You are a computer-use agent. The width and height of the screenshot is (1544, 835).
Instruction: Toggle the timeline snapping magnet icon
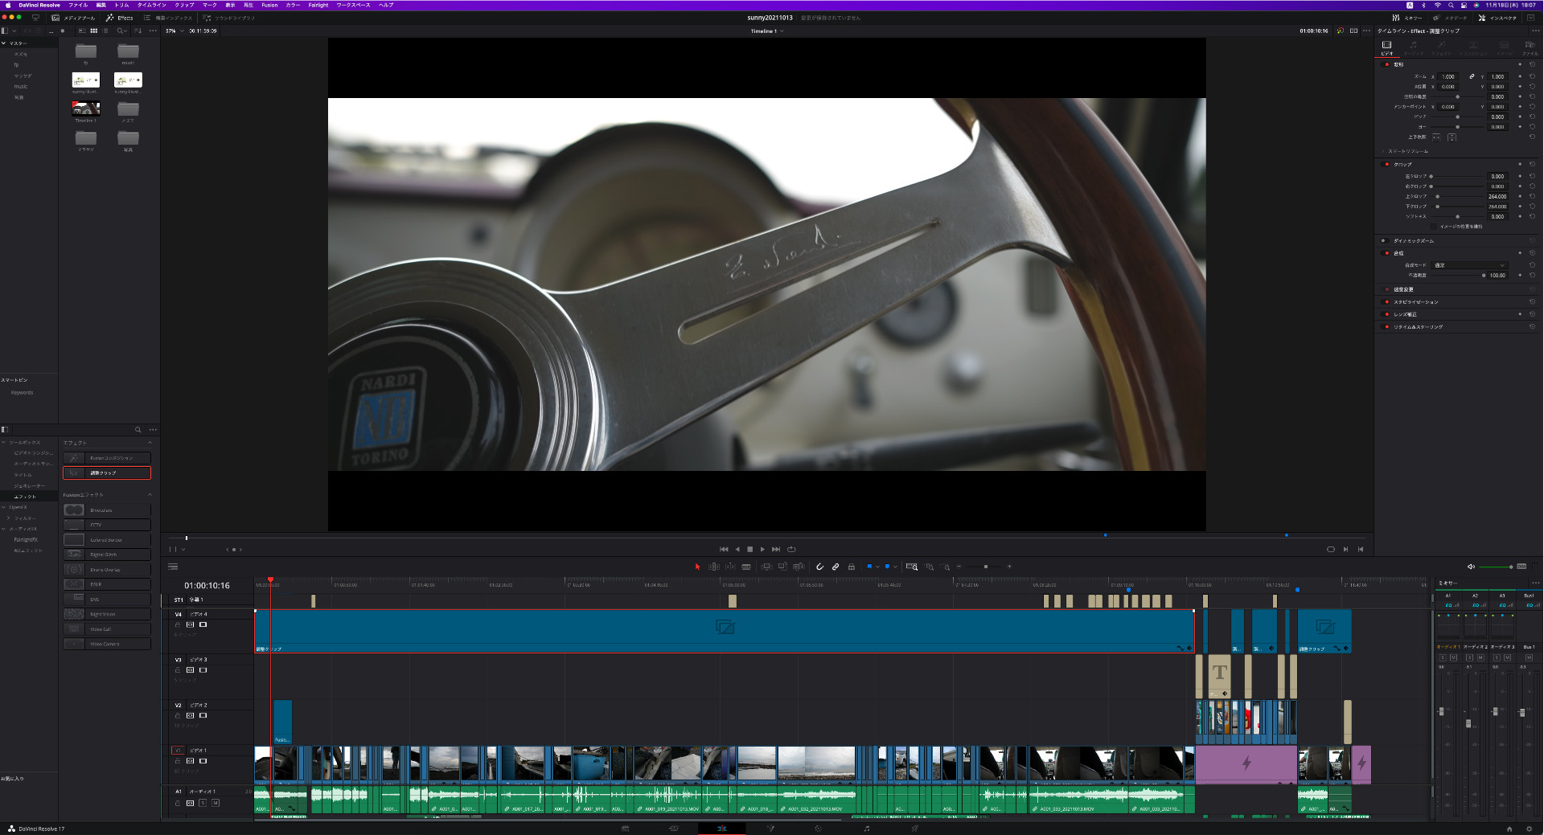[x=819, y=567]
